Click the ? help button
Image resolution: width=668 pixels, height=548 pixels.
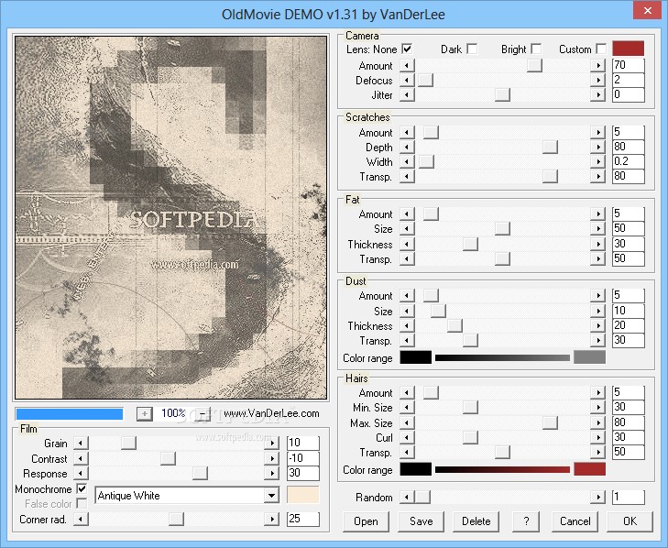526,521
